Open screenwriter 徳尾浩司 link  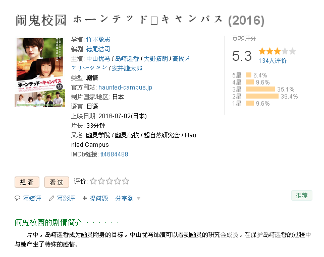98,49
